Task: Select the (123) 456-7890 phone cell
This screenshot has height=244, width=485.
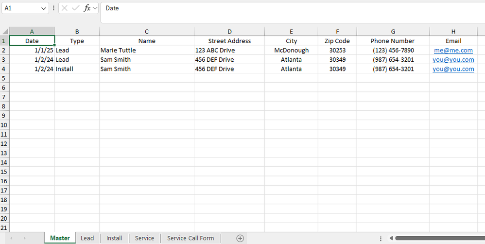Action: (393, 50)
